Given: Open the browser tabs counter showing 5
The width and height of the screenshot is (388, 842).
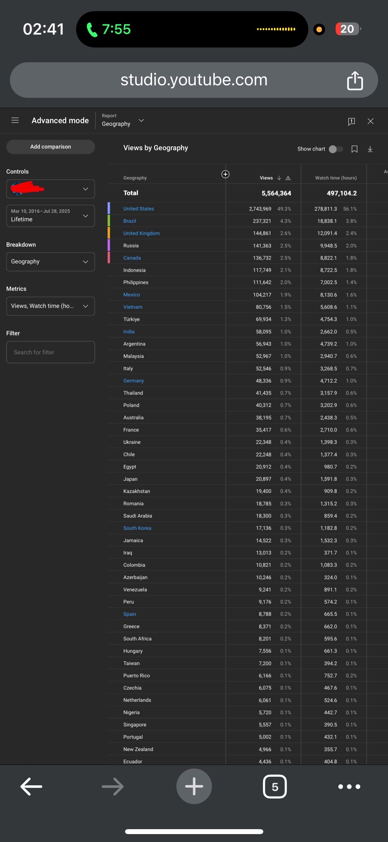Looking at the screenshot, I should click(x=275, y=787).
